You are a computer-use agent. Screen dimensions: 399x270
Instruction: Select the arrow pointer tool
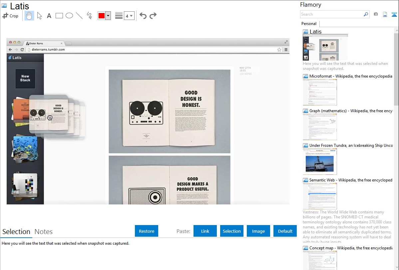pos(39,16)
